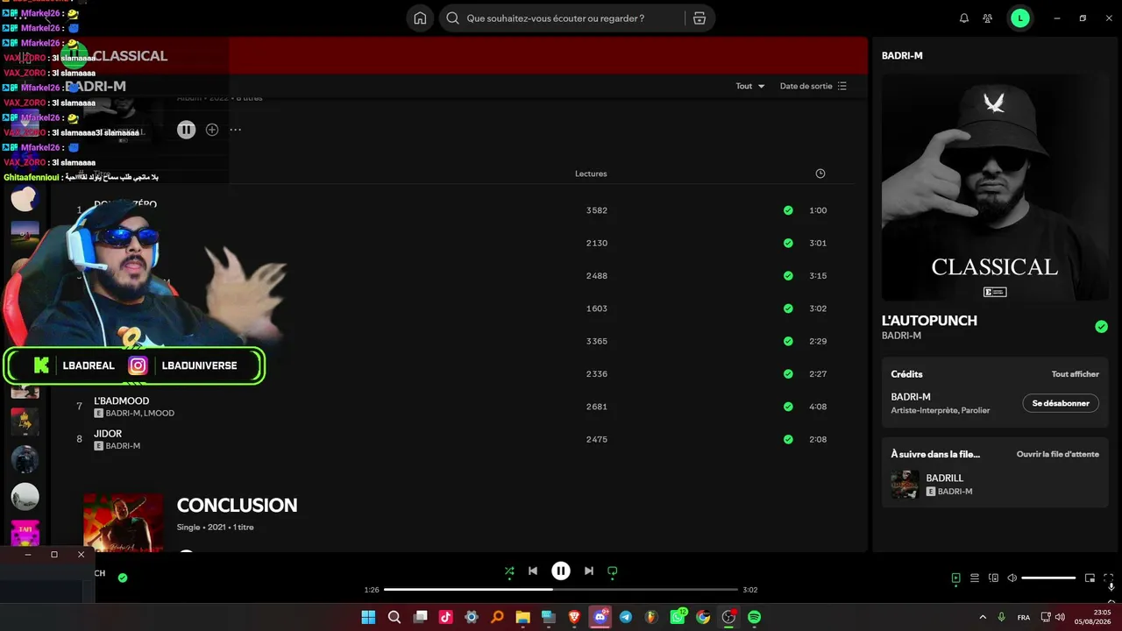
Task: Open the Date de sortie sort menu
Action: pos(813,86)
